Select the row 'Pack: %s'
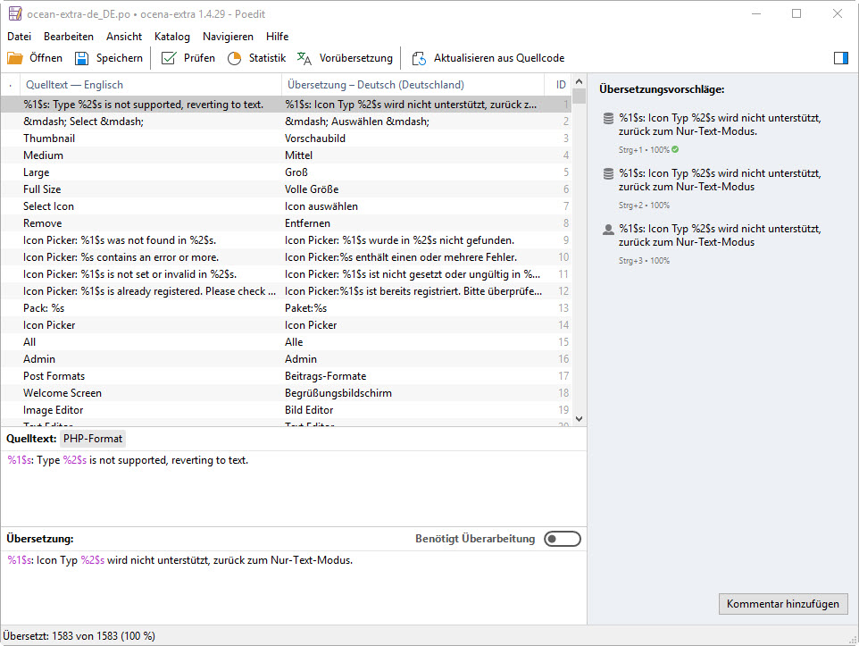Viewport: 859px width, 646px height. click(x=286, y=308)
